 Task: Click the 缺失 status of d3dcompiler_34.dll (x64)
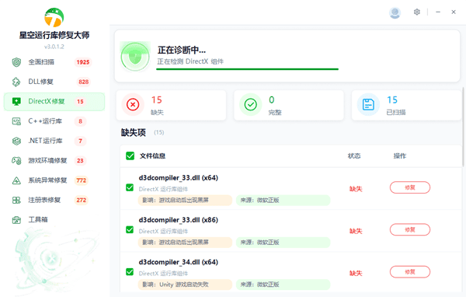click(356, 273)
